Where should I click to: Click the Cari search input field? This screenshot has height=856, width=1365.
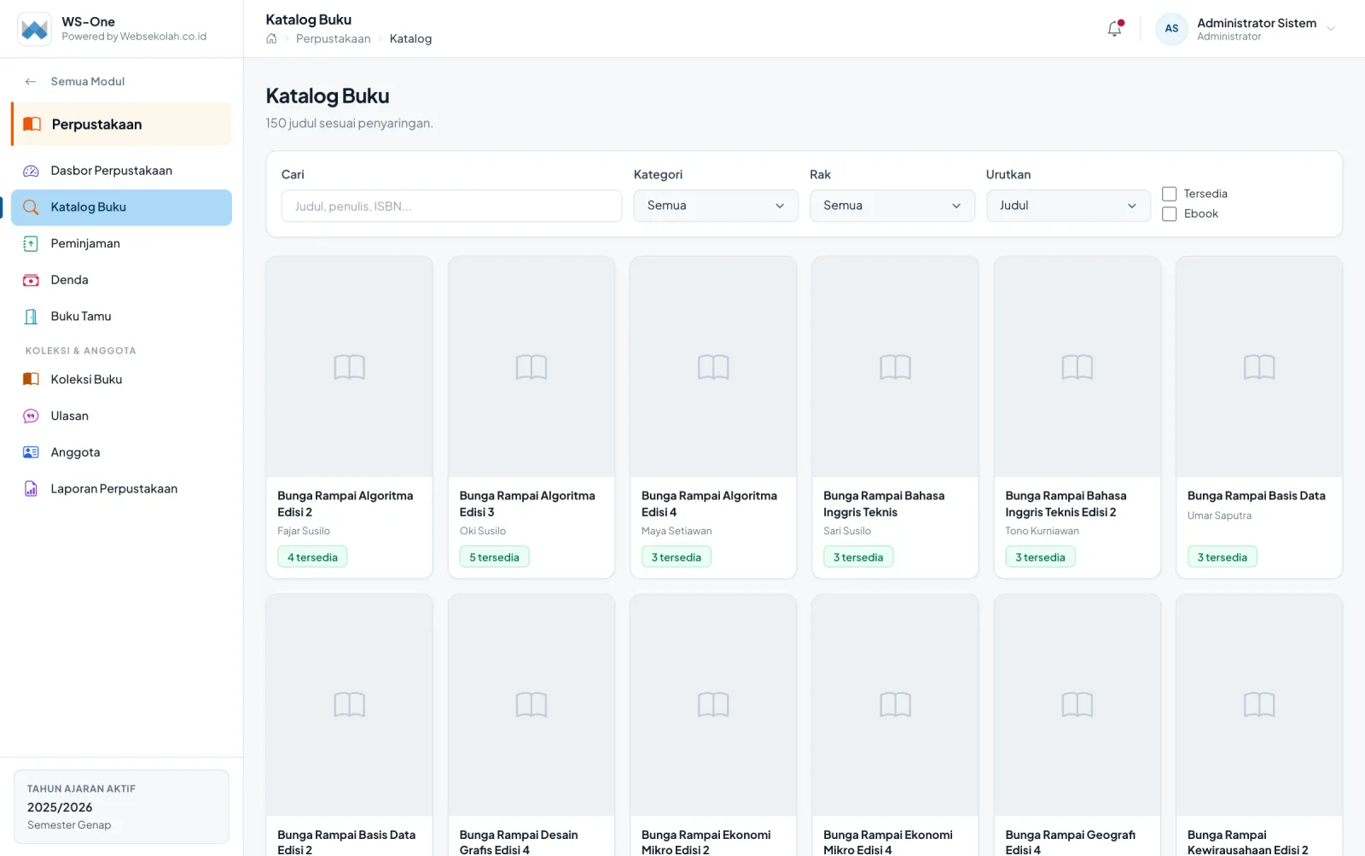pos(451,206)
